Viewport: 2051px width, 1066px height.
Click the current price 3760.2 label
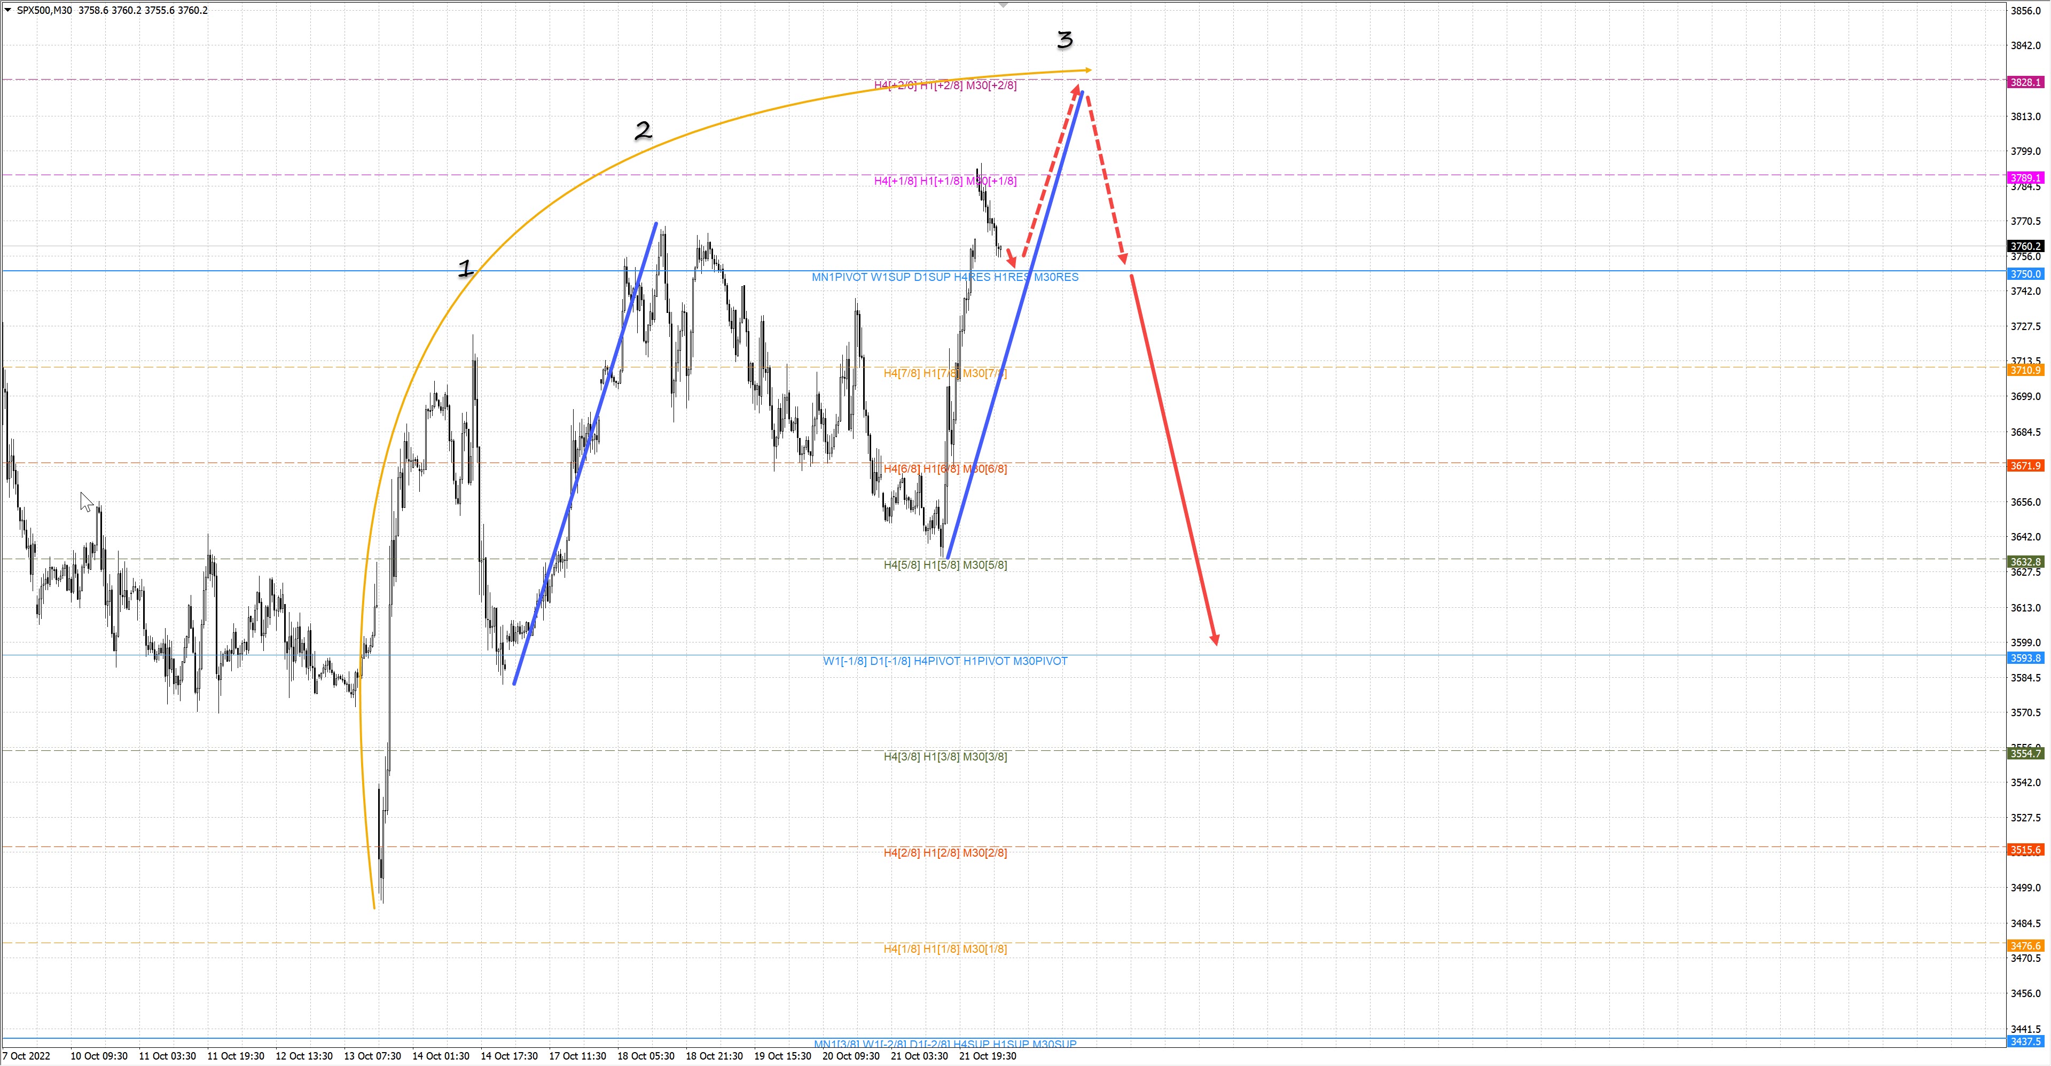point(2025,246)
